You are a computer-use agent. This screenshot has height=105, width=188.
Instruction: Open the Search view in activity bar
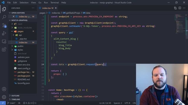[4, 17]
